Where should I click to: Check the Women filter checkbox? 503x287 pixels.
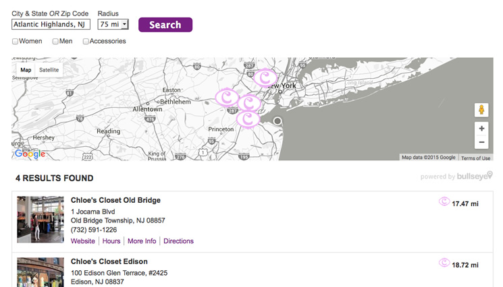point(15,41)
